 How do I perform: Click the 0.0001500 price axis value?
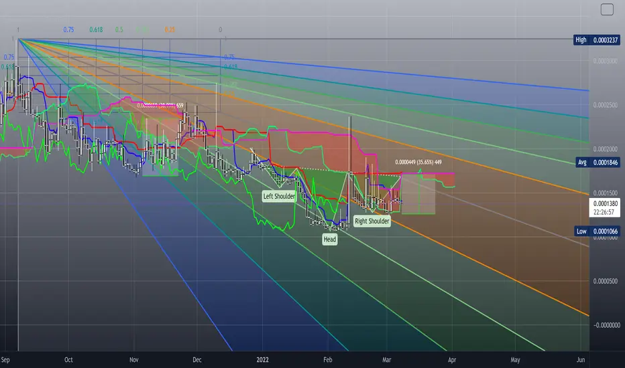(606, 193)
